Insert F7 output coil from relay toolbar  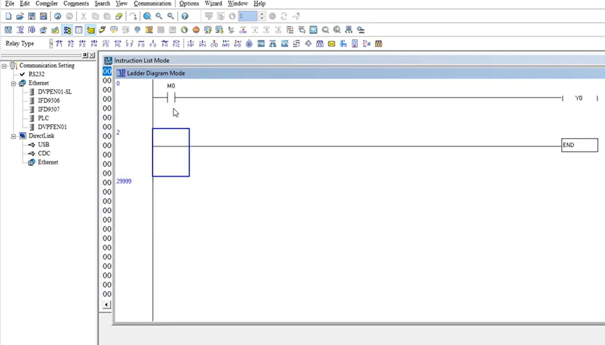click(x=130, y=43)
